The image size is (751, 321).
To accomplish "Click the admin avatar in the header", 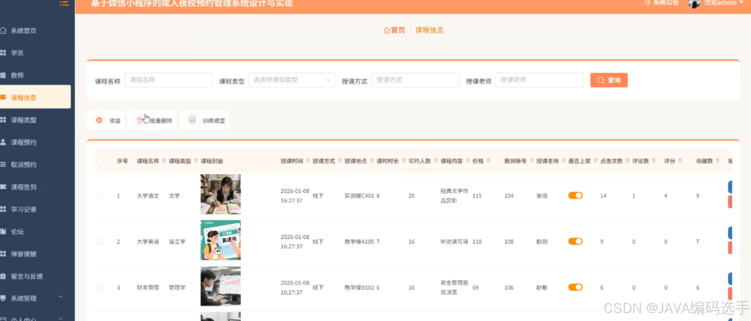I will point(694,4).
